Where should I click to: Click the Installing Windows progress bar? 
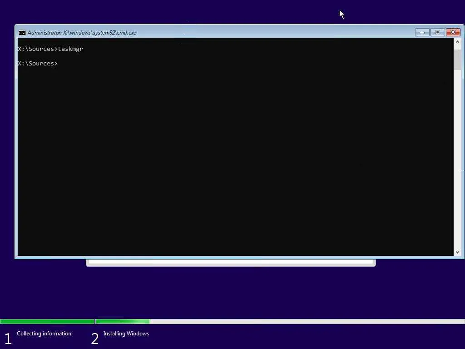click(280, 321)
